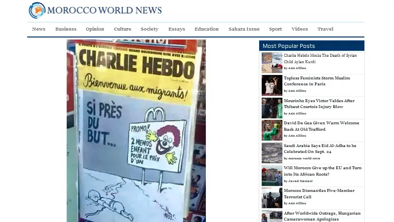The image size is (394, 222).
Task: Click author byline under Topless Feminists post
Action: click(295, 91)
